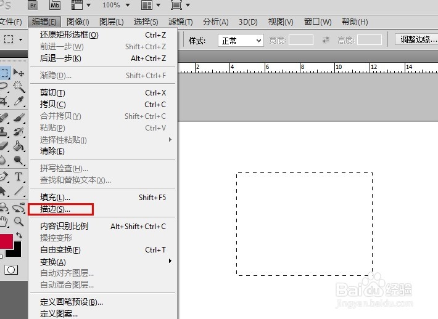Select the Type tool
438x319 pixels.
(x=19, y=177)
